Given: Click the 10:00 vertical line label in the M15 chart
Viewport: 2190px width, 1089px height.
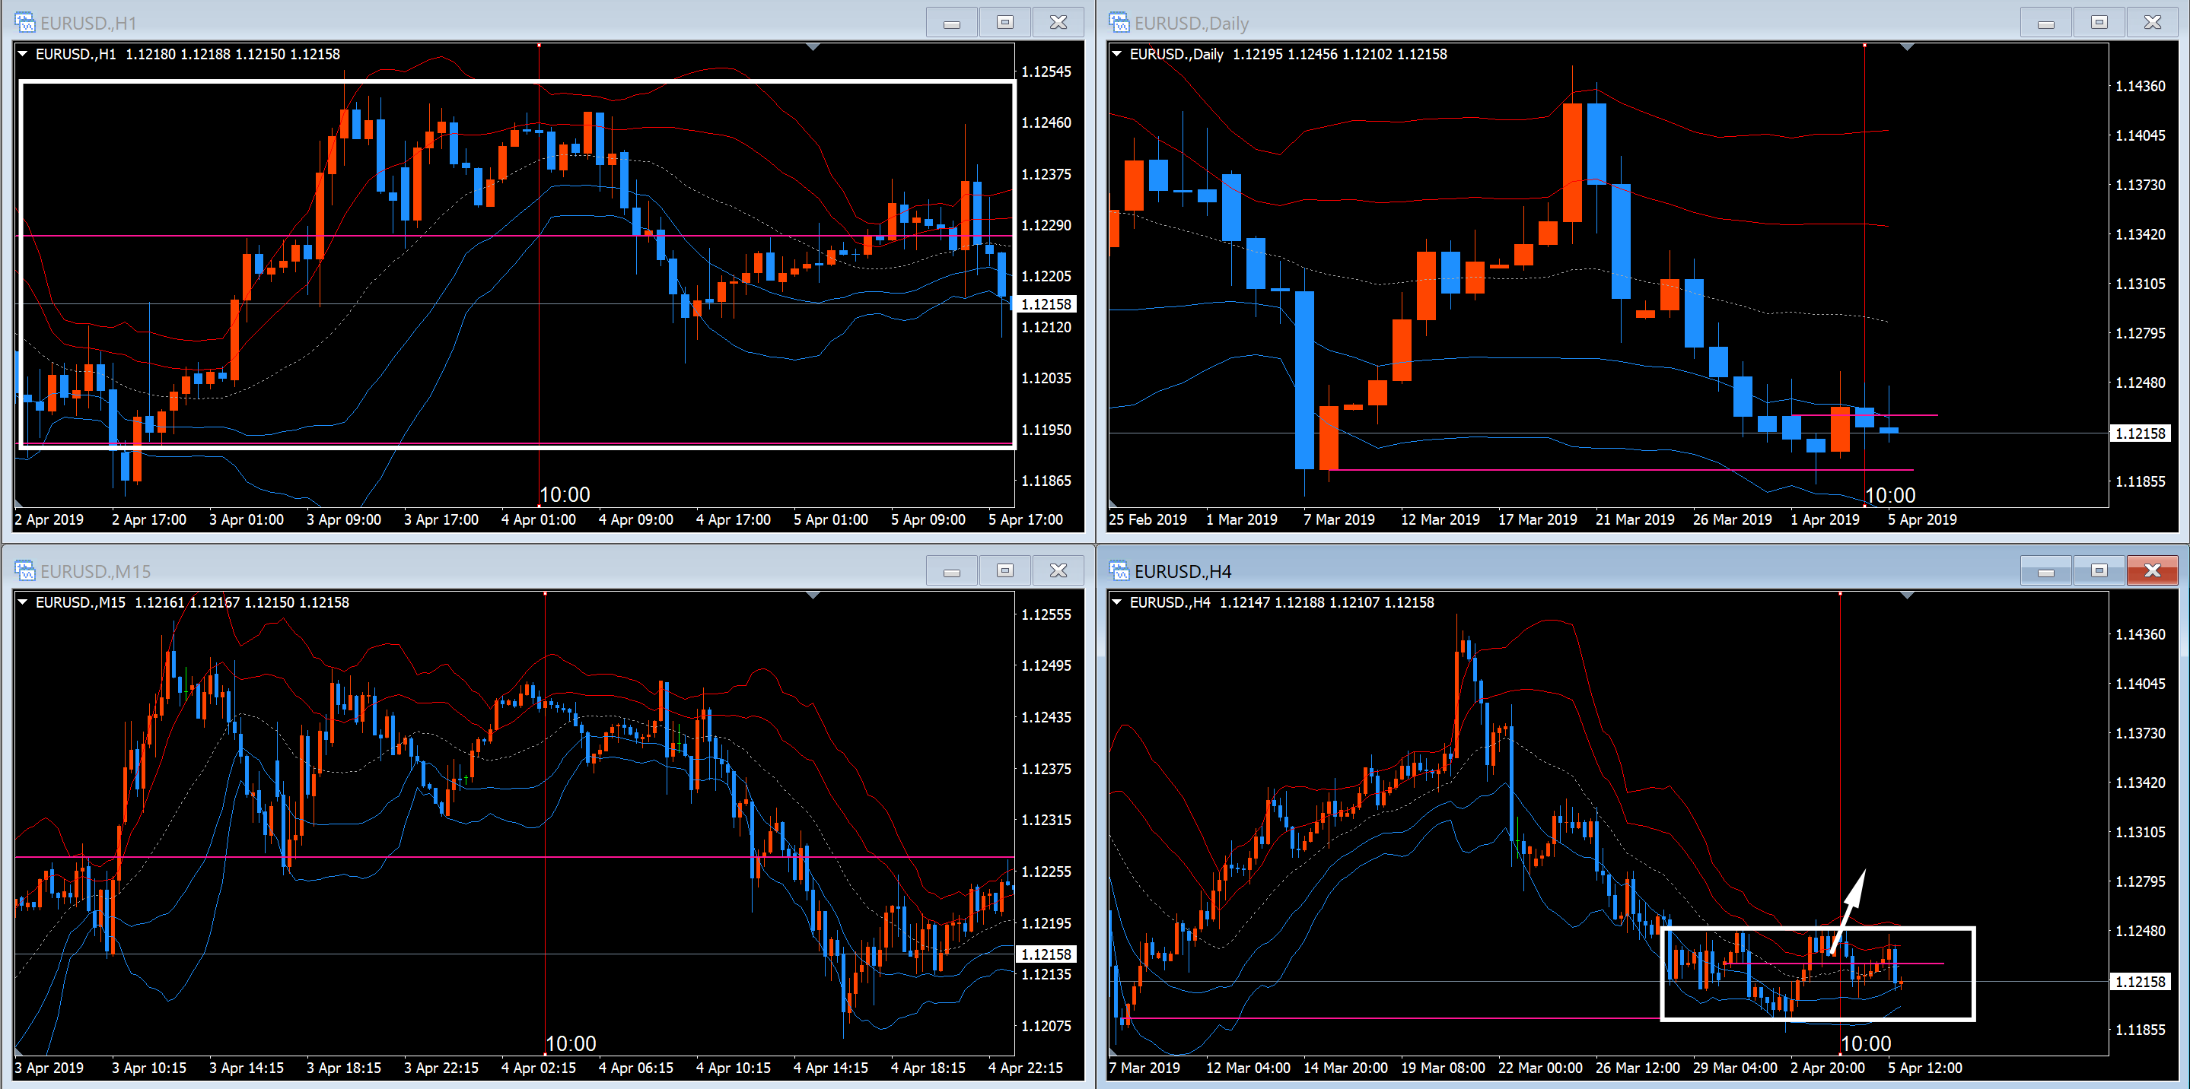Looking at the screenshot, I should pyautogui.click(x=571, y=1043).
